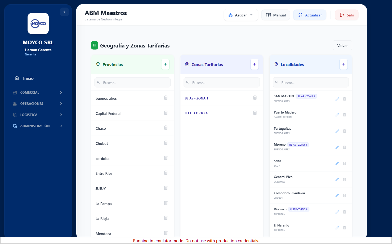
Task: Click the Salir logout button
Action: coord(347,15)
